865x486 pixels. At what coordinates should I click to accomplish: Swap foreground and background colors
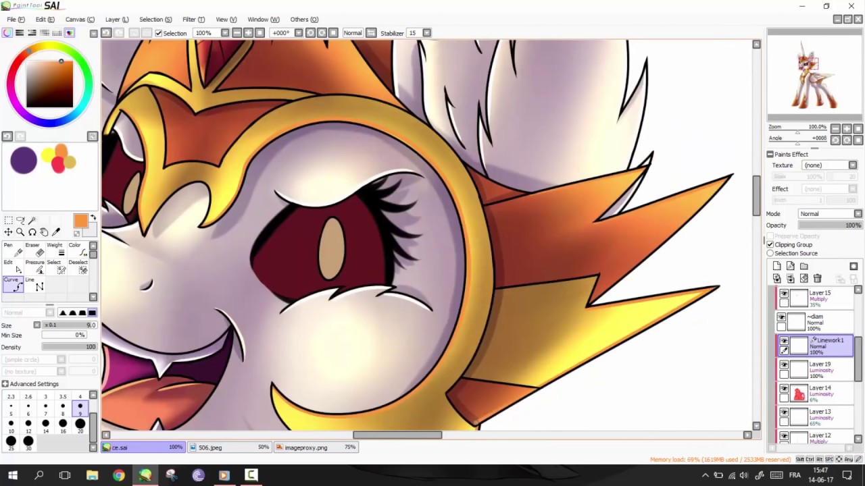point(93,217)
